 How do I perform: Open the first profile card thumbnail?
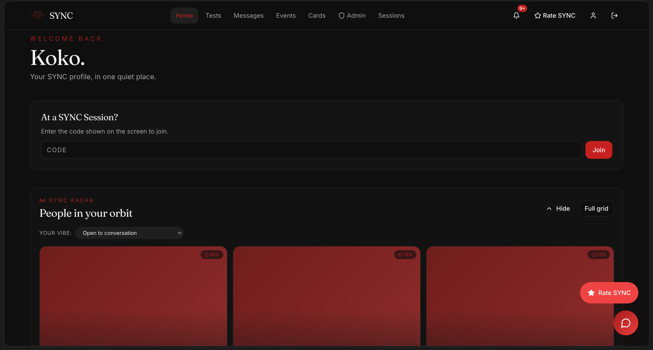[133, 296]
